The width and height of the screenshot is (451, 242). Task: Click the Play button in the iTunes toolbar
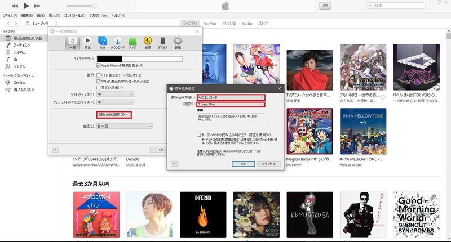[x=26, y=6]
